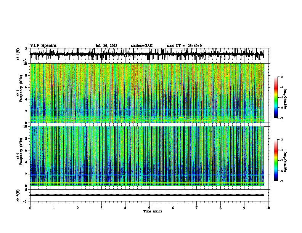The width and height of the screenshot is (302, 233).
Task: Click the Time (min) axis label
Action: (x=153, y=211)
